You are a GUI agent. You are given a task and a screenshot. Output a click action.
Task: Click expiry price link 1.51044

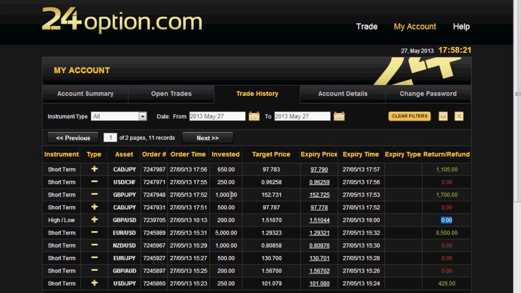click(x=319, y=220)
